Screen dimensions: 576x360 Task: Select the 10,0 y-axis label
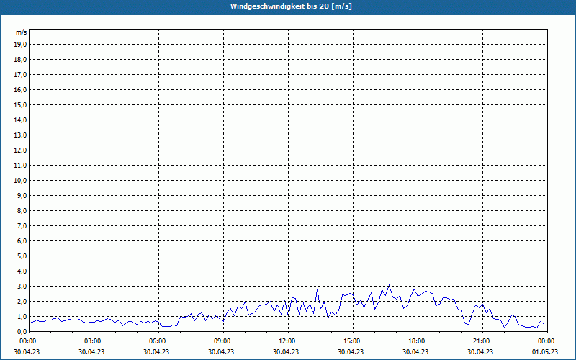click(x=20, y=181)
